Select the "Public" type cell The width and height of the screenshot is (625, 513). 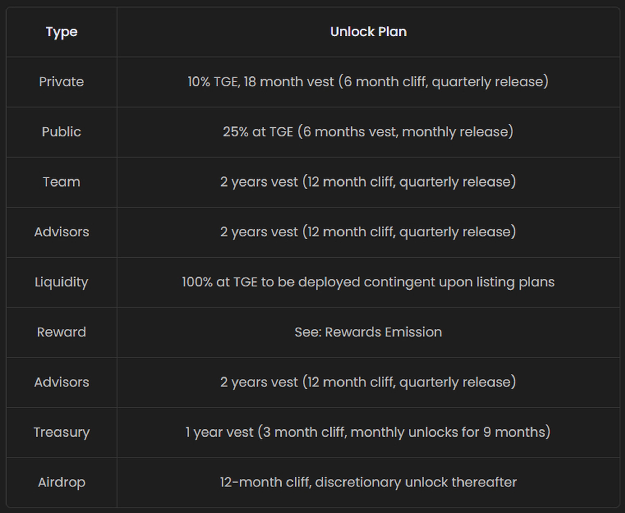(x=61, y=132)
